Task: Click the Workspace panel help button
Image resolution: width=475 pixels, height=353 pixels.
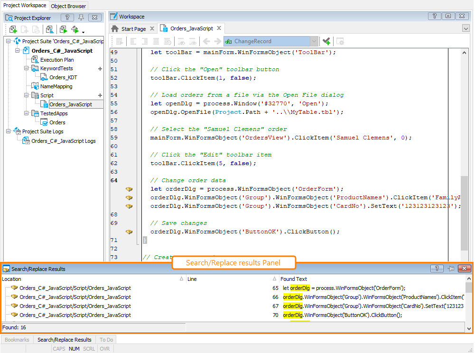Action: click(x=434, y=16)
